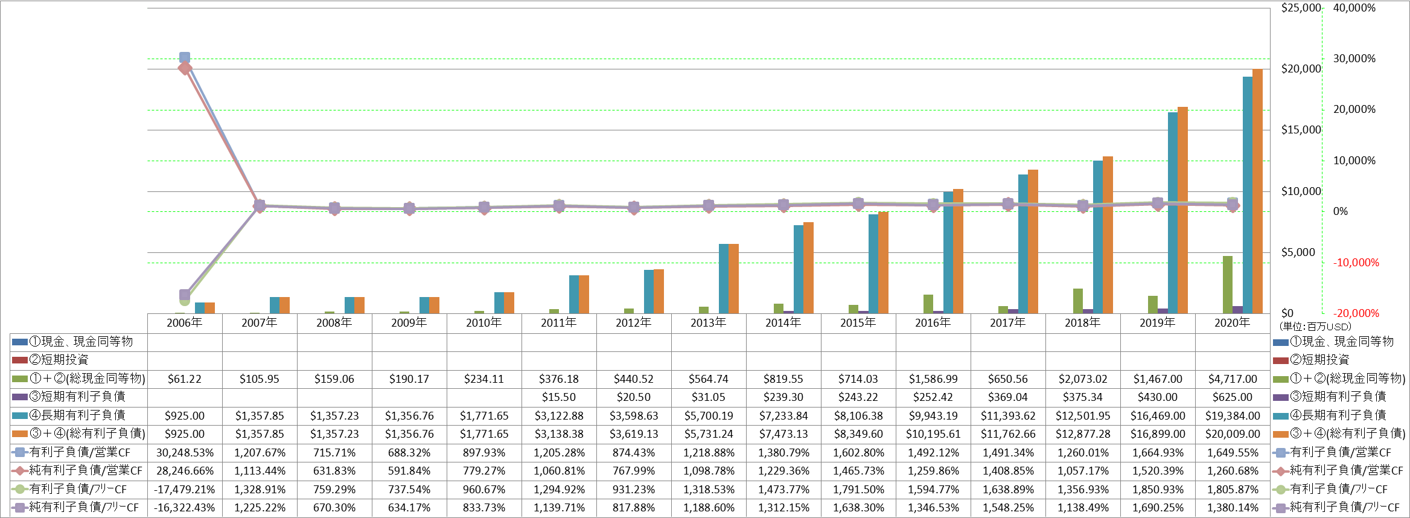Select the cell showing $10,195.61
Screen dimensions: 1410x518
point(933,434)
